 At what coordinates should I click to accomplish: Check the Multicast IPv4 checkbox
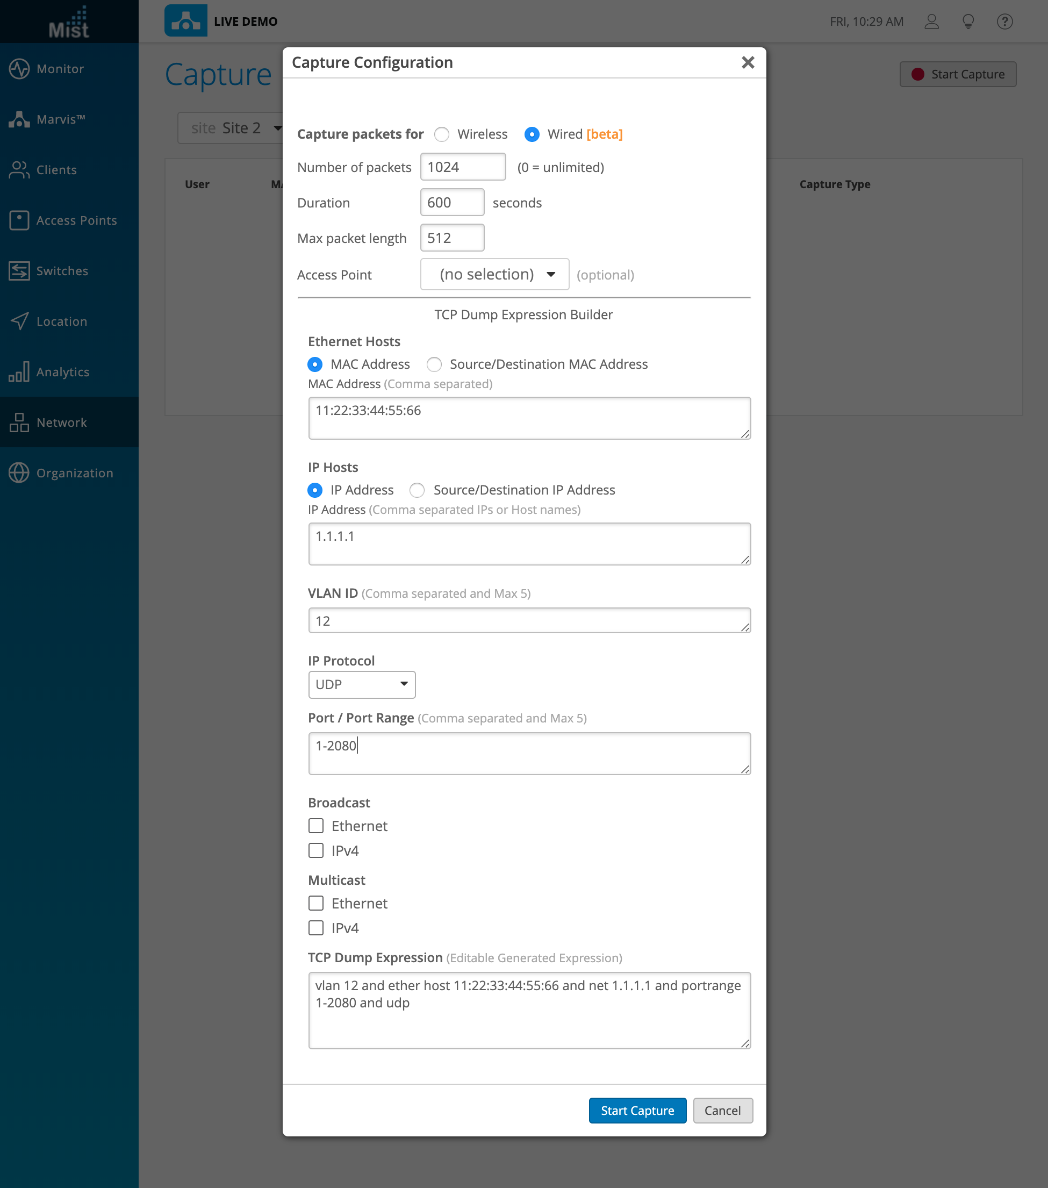point(315,928)
